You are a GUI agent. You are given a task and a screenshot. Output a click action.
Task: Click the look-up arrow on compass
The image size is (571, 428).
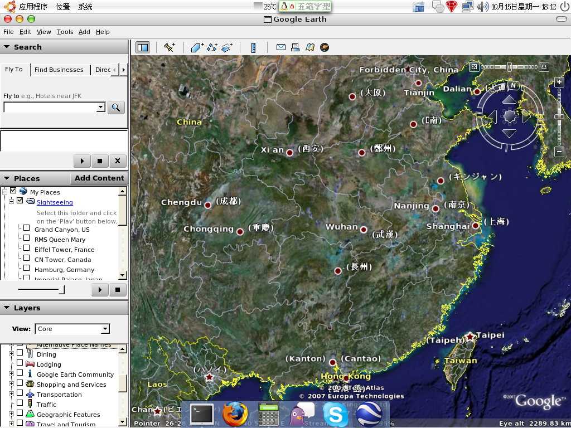tap(509, 99)
